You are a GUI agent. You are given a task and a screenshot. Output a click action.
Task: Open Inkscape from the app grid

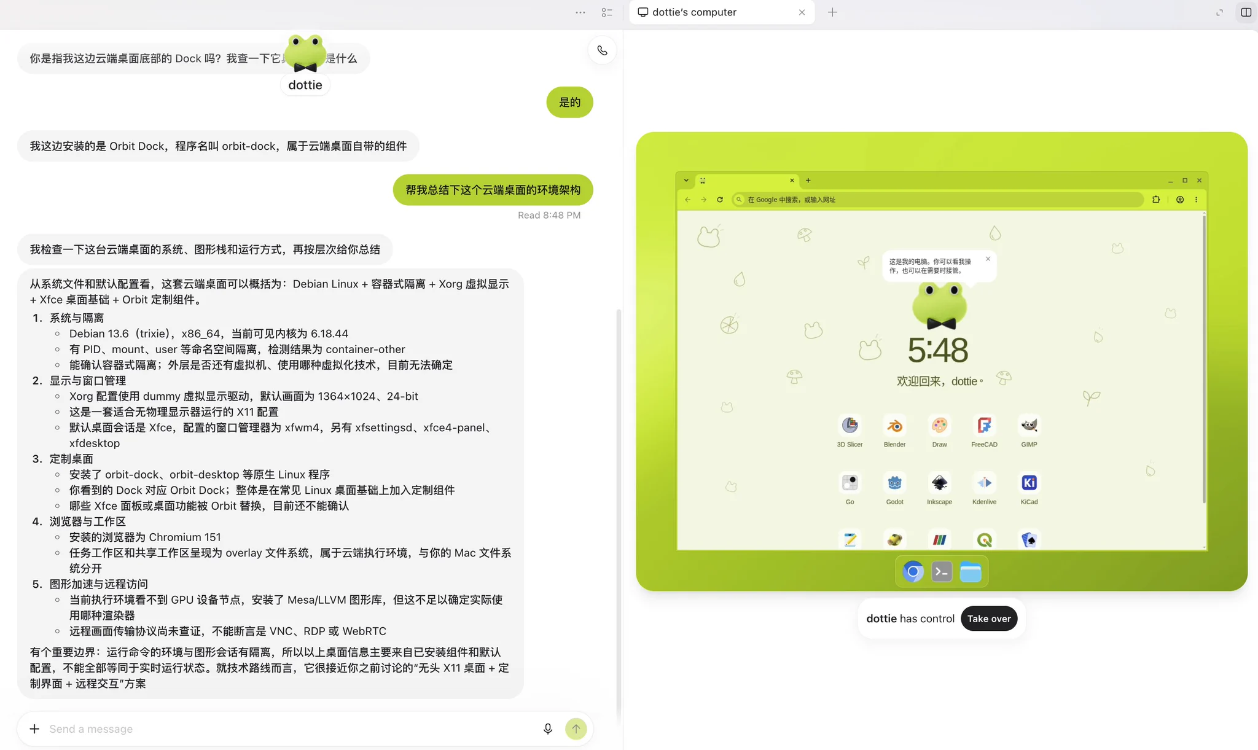pos(939,489)
